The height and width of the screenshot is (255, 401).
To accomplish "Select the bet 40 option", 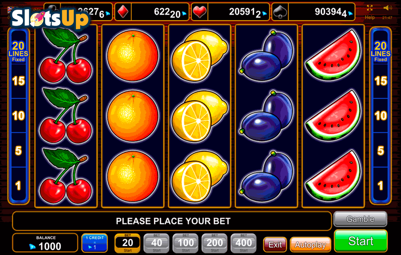I will coord(156,243).
